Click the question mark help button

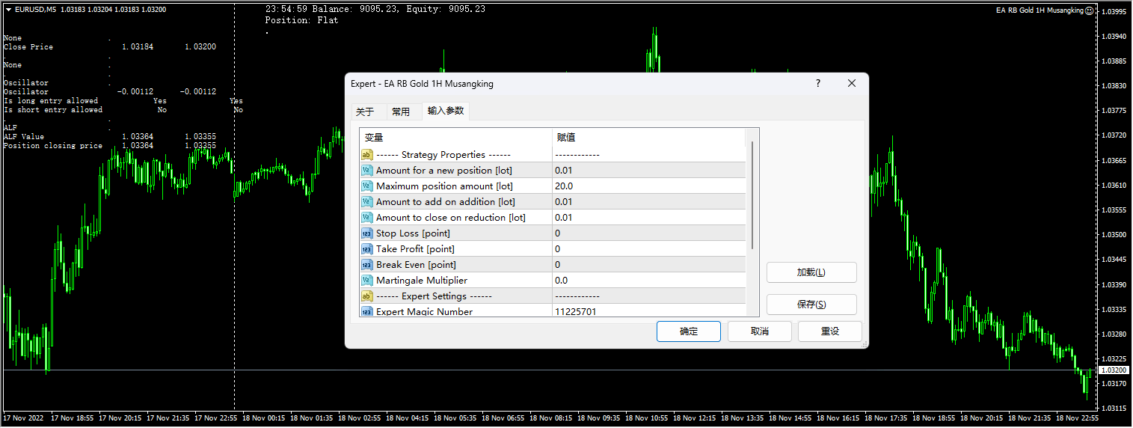coord(817,84)
